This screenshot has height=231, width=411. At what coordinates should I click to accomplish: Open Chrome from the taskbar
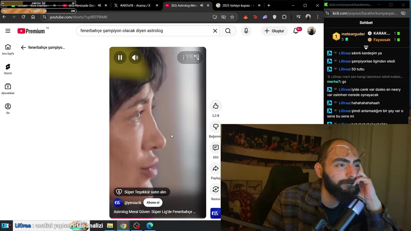click(123, 226)
